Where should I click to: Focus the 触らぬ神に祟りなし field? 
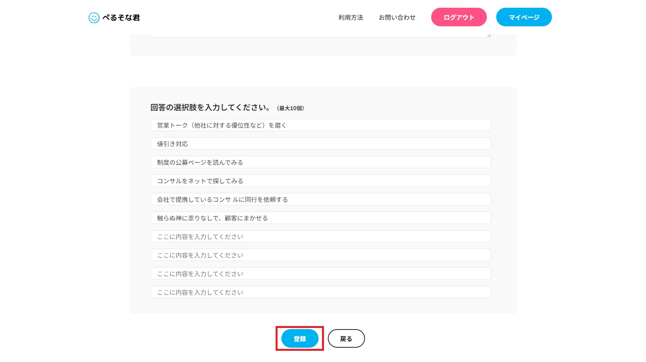pyautogui.click(x=321, y=218)
